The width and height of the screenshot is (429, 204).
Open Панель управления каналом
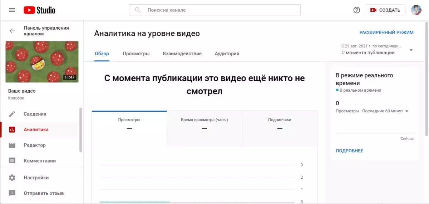pyautogui.click(x=46, y=31)
